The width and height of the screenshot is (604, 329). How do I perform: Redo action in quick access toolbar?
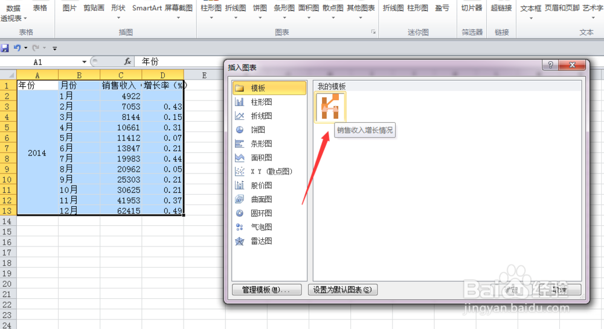click(36, 48)
